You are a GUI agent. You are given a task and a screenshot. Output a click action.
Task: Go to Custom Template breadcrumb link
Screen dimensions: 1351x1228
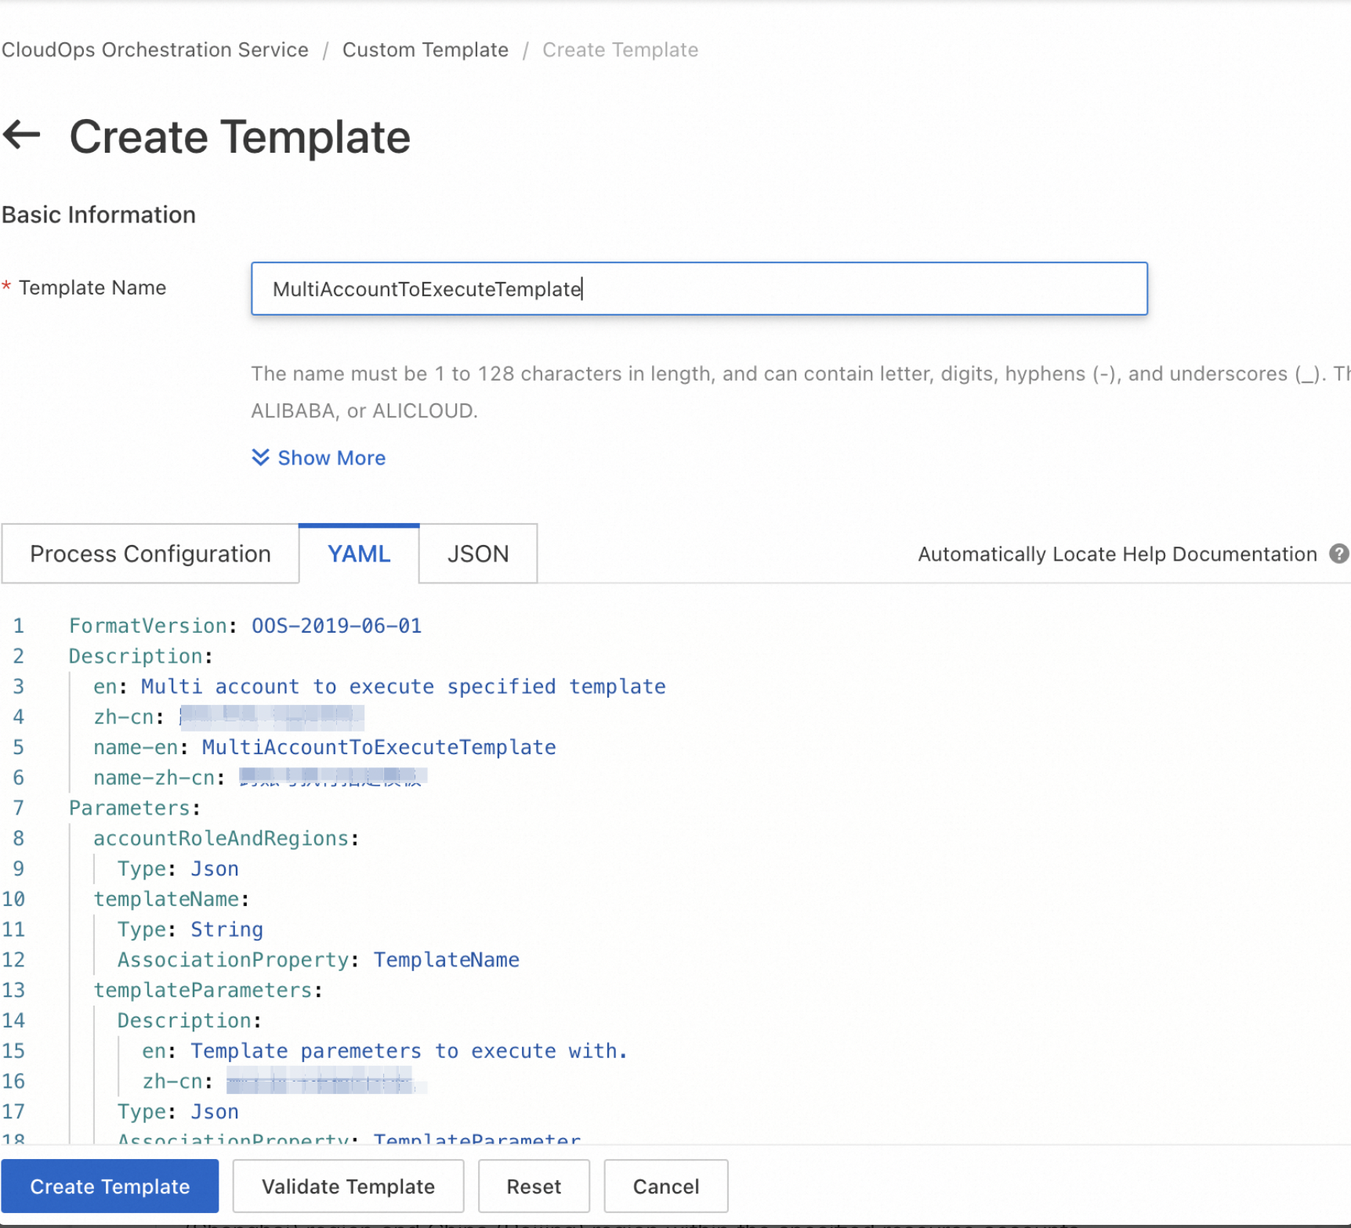point(426,50)
